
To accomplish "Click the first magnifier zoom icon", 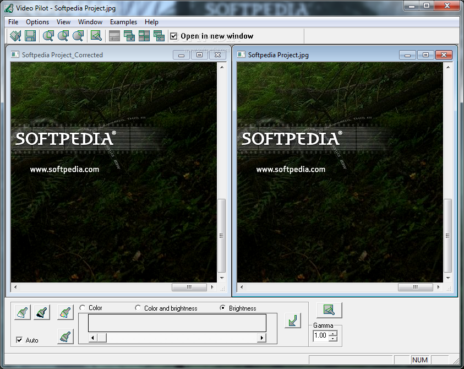I will (x=48, y=36).
